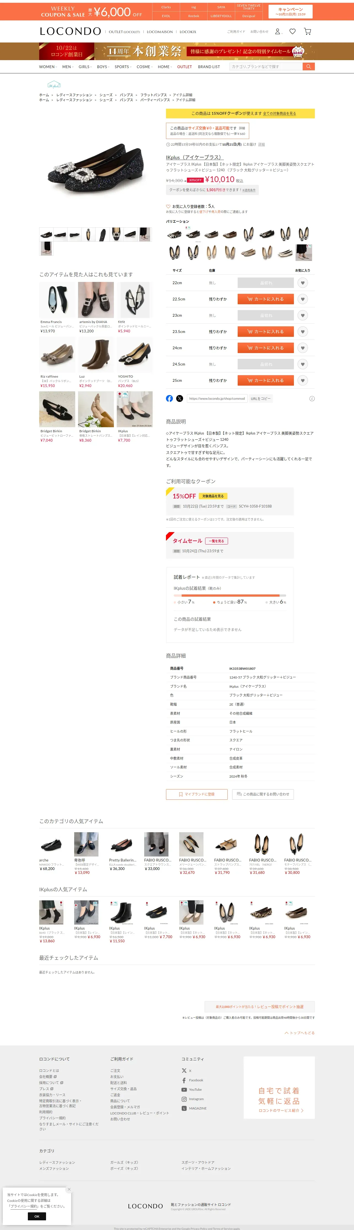Share the product via the X icon beside the URL
This screenshot has height=1230, width=354.
179,398
